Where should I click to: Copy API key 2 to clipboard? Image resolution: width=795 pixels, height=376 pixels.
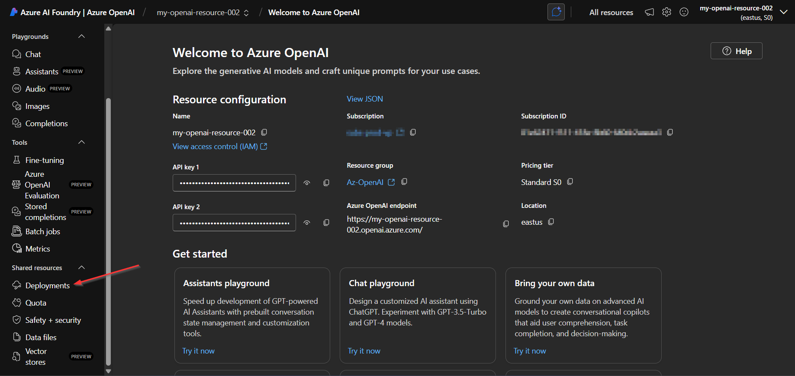point(326,223)
